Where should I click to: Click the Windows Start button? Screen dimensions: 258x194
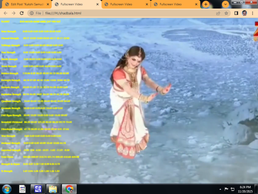tap(7, 189)
